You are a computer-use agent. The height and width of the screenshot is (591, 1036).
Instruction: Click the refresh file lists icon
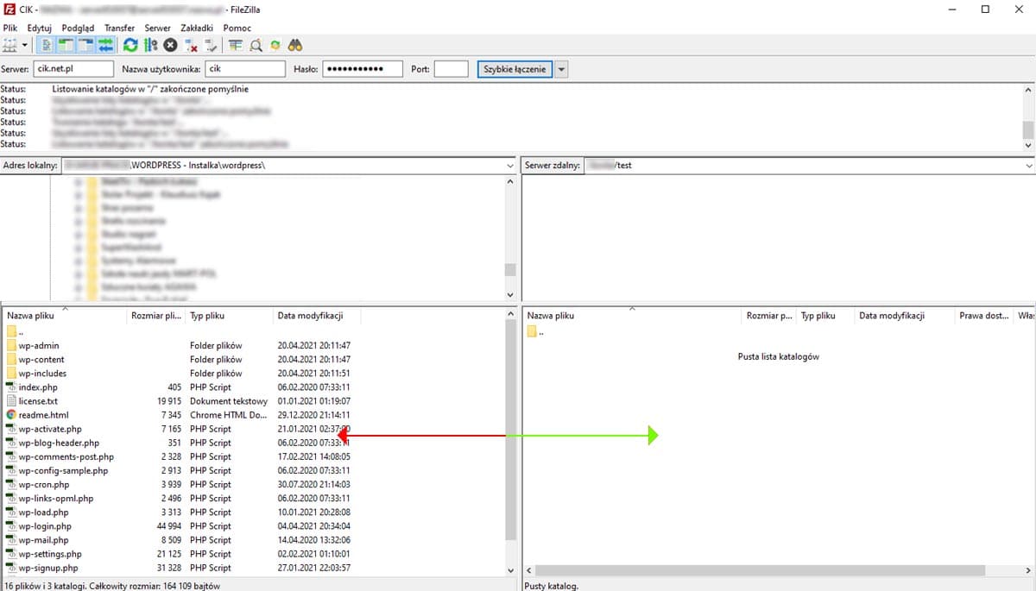coord(130,45)
